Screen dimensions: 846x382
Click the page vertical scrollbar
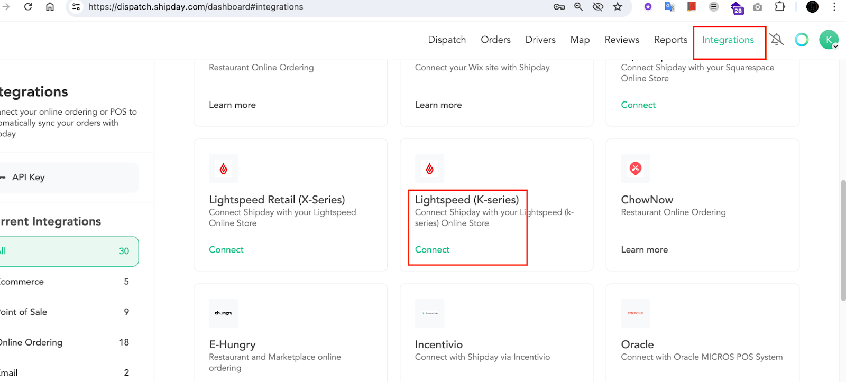843,240
